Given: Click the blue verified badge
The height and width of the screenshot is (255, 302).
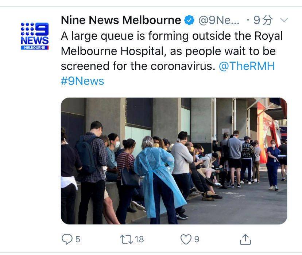Looking at the screenshot, I should pos(189,20).
